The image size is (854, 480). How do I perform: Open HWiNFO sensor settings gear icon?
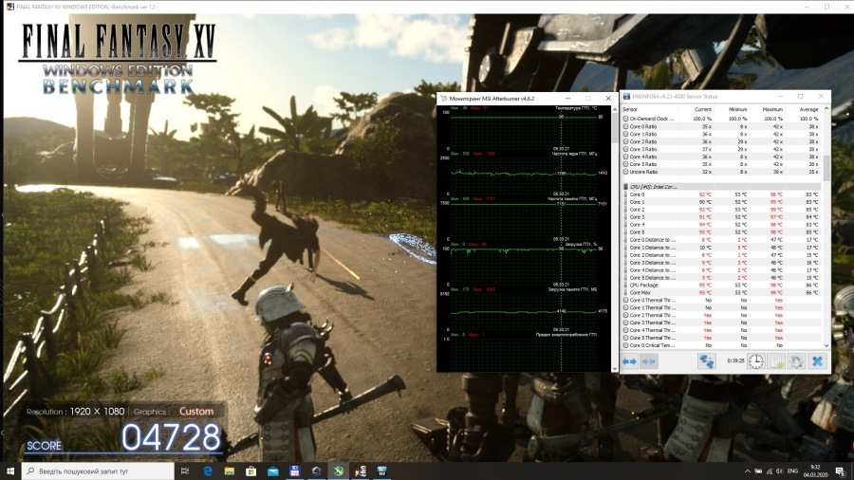pyautogui.click(x=797, y=361)
